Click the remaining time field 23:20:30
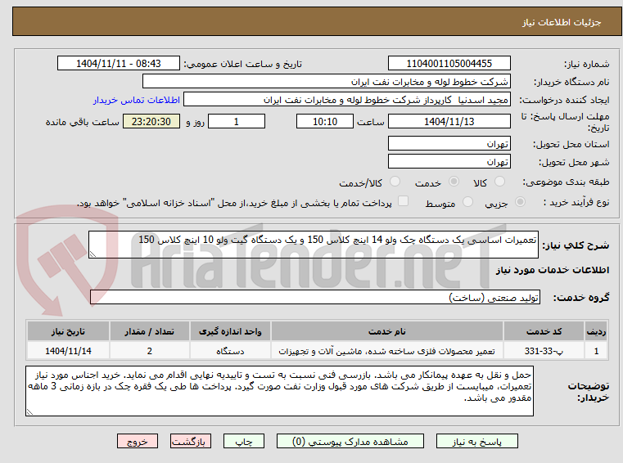Viewport: 623px width, 463px height. coord(151,122)
